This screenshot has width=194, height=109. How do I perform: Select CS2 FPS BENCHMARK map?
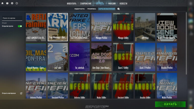(80, 27)
